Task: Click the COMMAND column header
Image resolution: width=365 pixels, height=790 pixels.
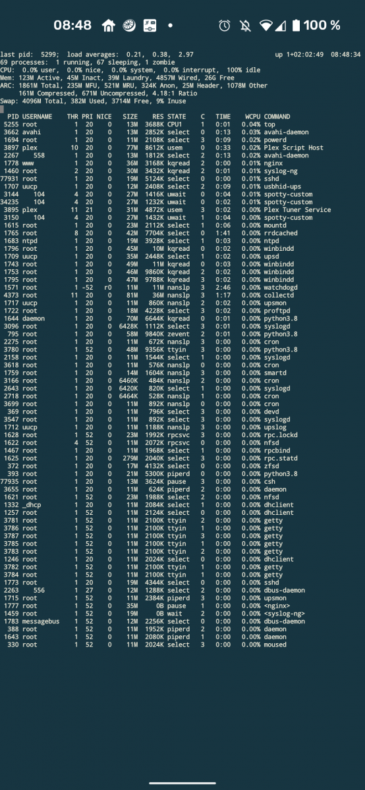Action: click(277, 116)
